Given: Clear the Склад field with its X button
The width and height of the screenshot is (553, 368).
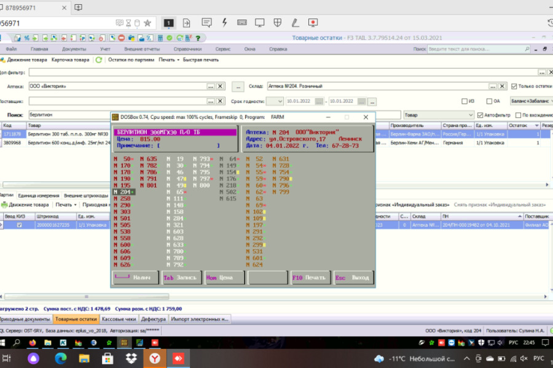Looking at the screenshot, I should point(502,86).
